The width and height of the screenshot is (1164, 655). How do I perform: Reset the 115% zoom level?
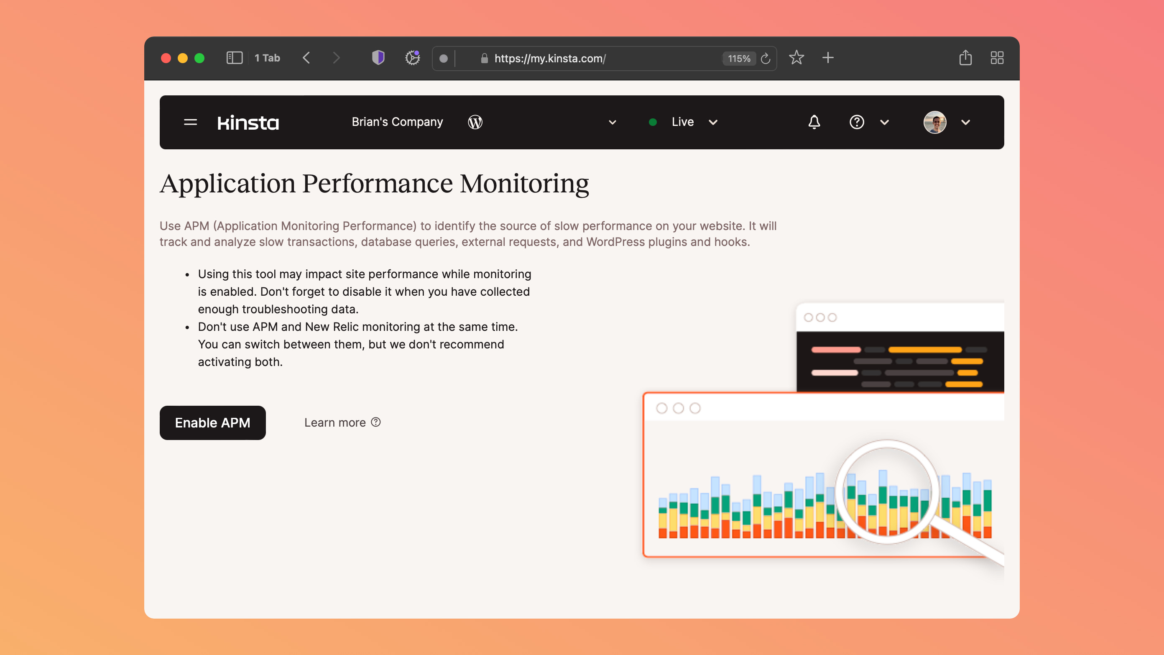click(x=739, y=58)
